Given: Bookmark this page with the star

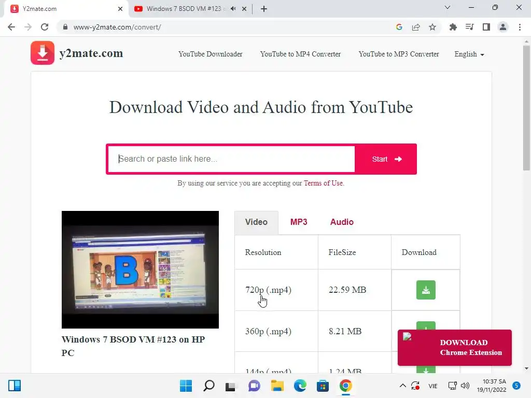Looking at the screenshot, I should pyautogui.click(x=432, y=27).
